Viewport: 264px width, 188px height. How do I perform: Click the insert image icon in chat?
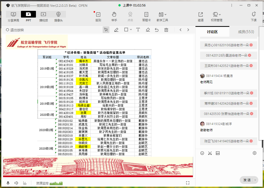coord(218,153)
